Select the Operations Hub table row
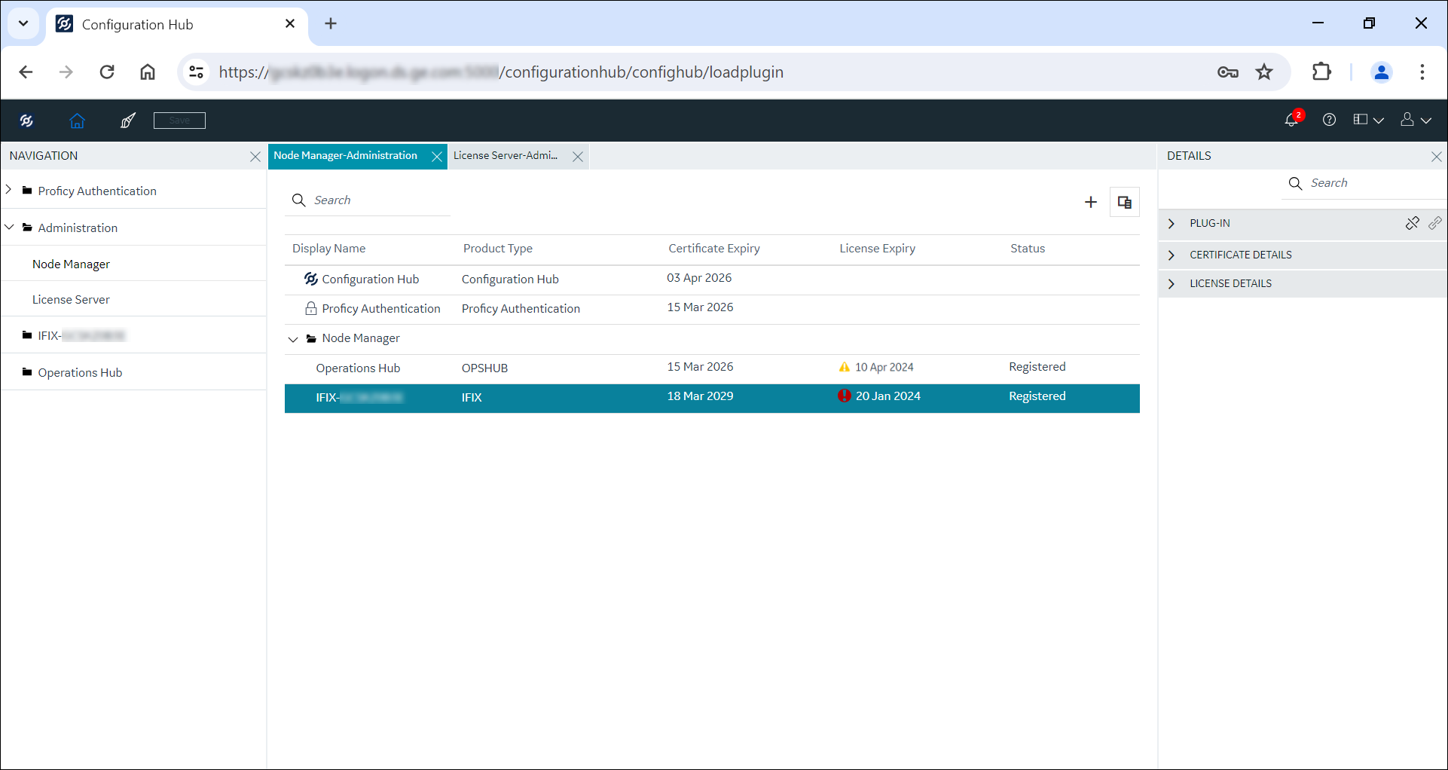 [x=712, y=368]
